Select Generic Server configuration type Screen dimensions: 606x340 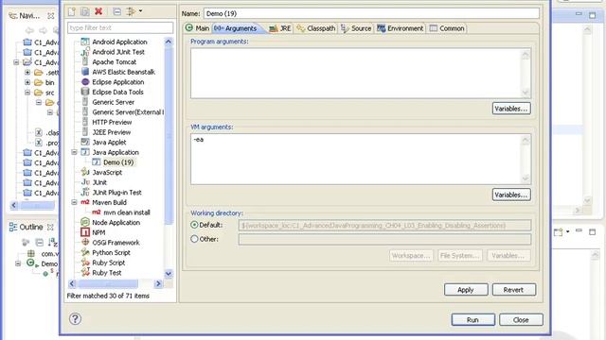click(114, 102)
